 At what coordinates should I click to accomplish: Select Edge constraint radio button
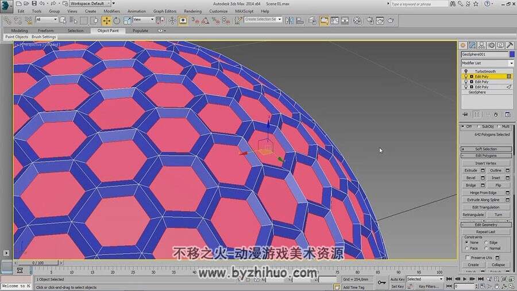coord(485,243)
